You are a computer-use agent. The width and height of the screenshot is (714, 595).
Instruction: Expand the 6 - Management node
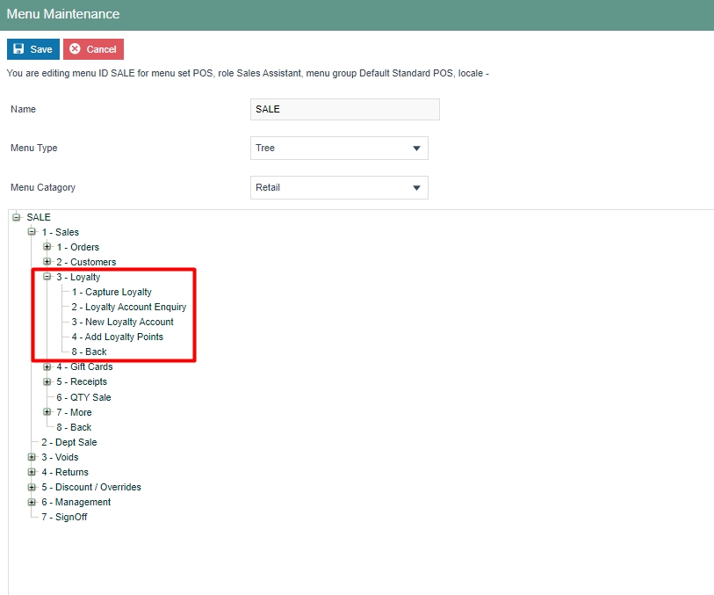pyautogui.click(x=32, y=502)
